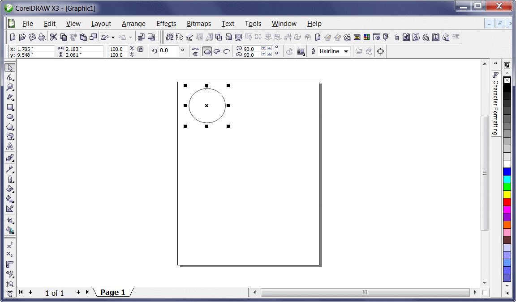Toggle the nonproportional scaling lock
Viewport: 516px width, 302px height.
click(141, 49)
